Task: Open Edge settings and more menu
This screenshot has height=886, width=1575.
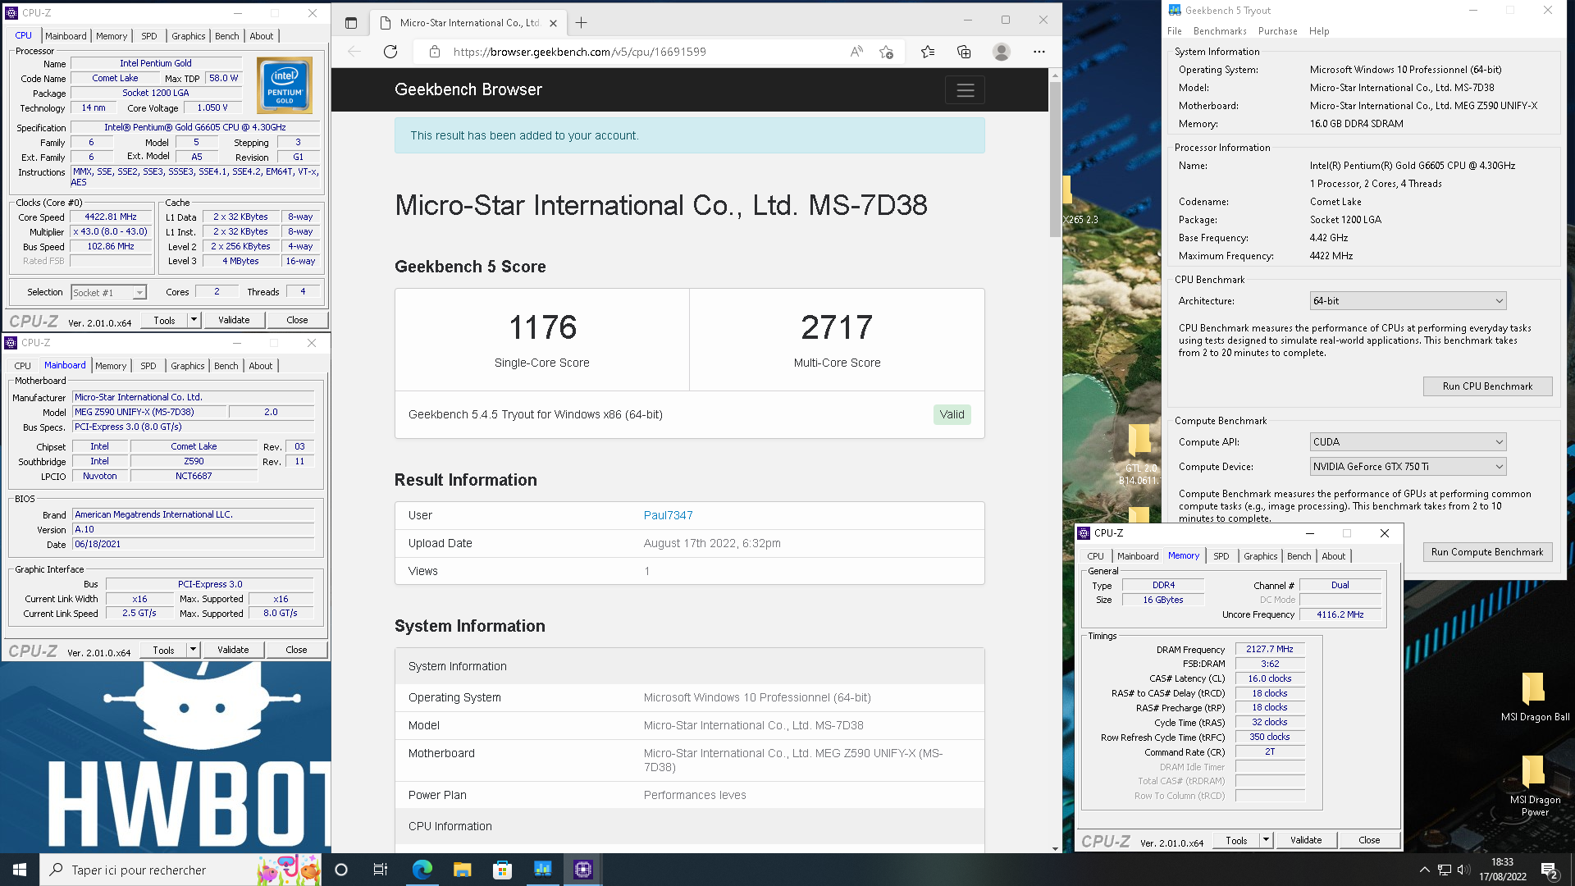Action: pos(1039,52)
